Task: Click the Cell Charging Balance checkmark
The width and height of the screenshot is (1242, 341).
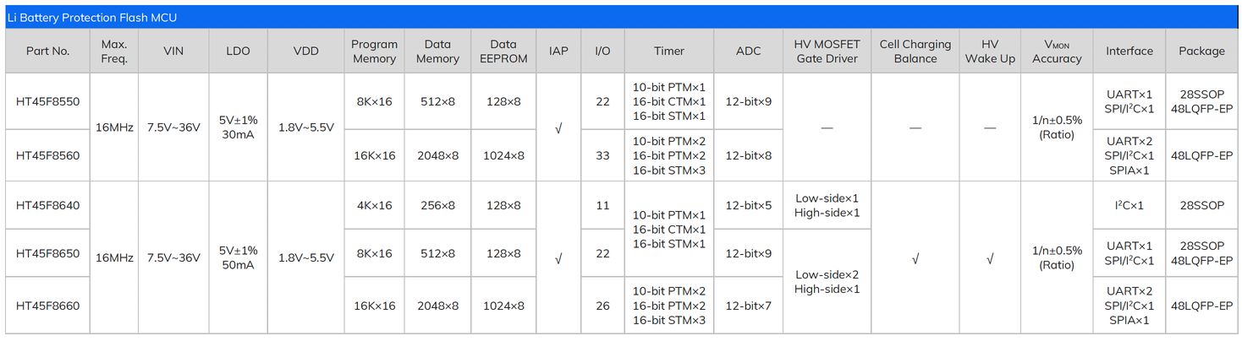Action: coord(915,259)
